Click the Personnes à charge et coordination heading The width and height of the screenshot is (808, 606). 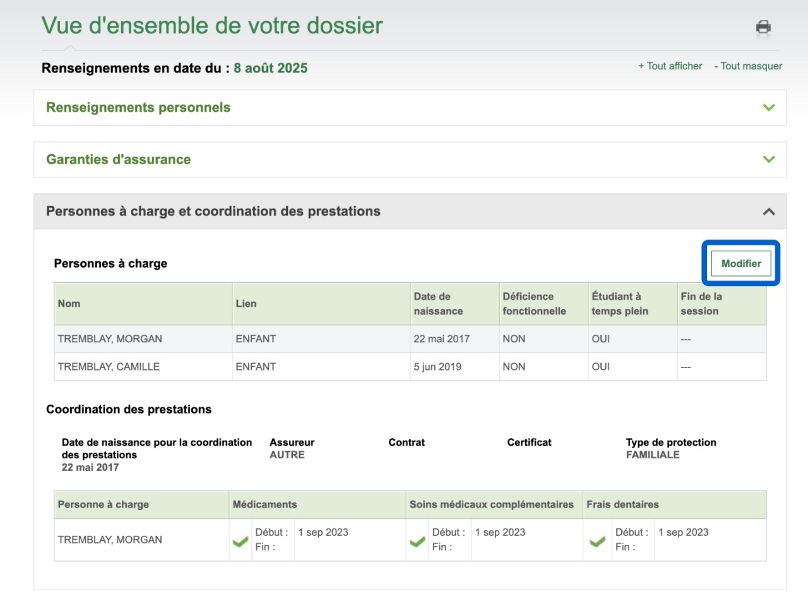[x=213, y=211]
